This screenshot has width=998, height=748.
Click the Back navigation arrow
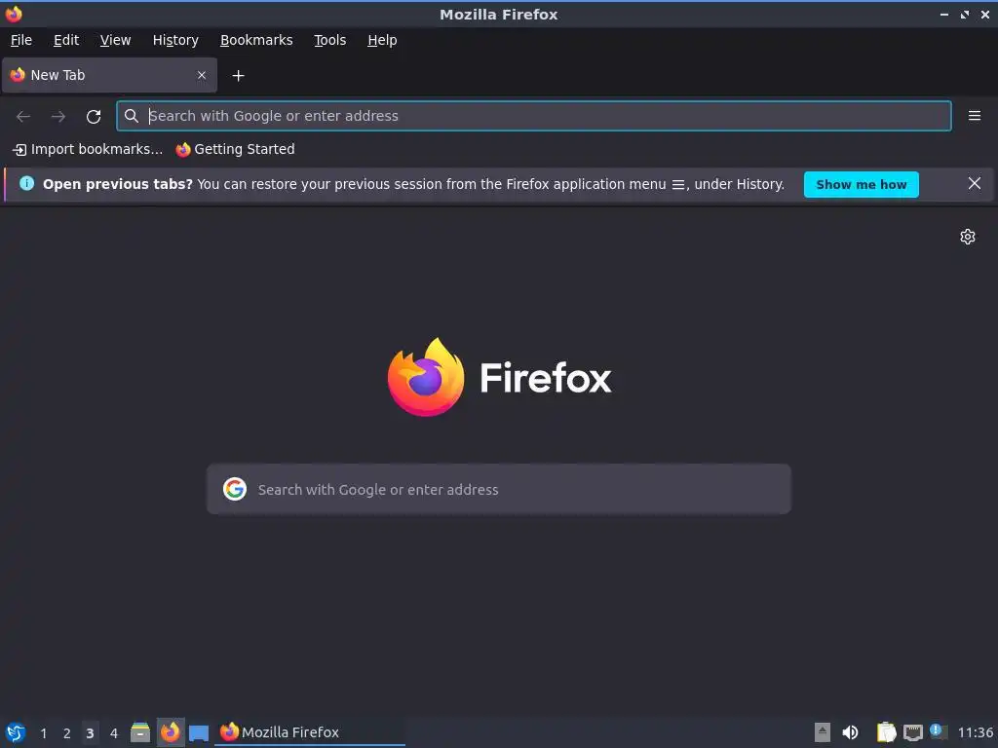(23, 117)
